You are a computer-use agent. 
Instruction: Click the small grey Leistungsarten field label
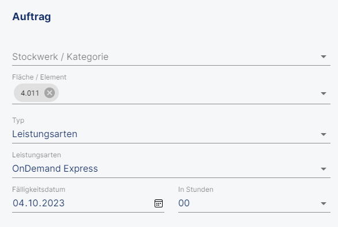point(36,155)
